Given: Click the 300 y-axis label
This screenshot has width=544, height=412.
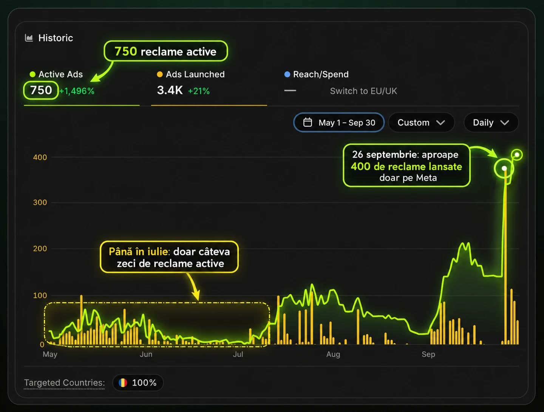Looking at the screenshot, I should point(40,202).
